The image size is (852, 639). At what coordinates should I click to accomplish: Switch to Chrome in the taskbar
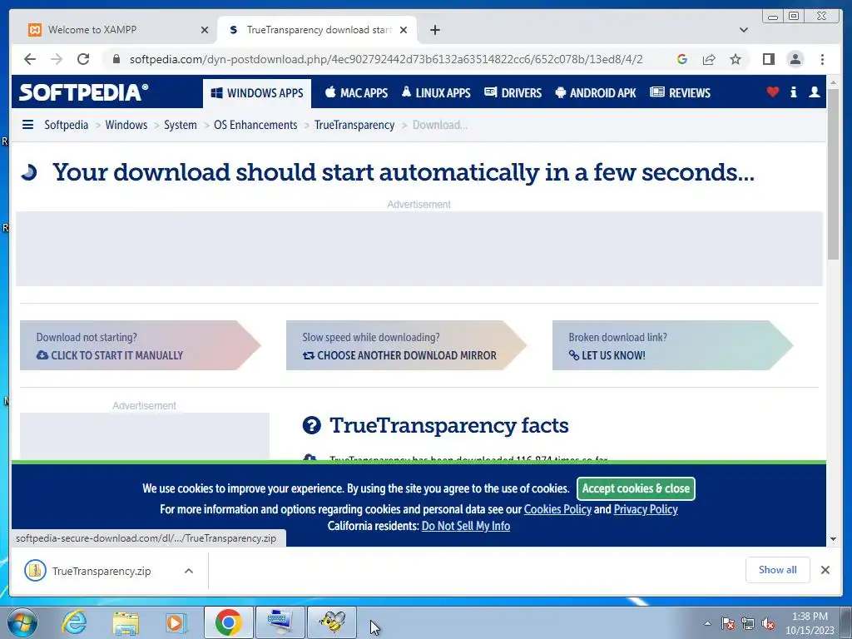pos(228,622)
